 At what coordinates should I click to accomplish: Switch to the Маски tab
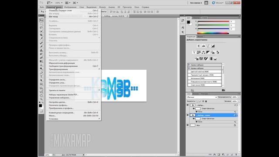coord(200,37)
